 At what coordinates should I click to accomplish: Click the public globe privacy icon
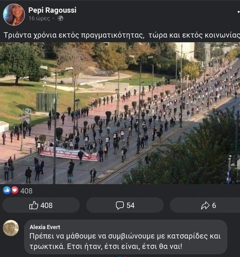(x=60, y=18)
